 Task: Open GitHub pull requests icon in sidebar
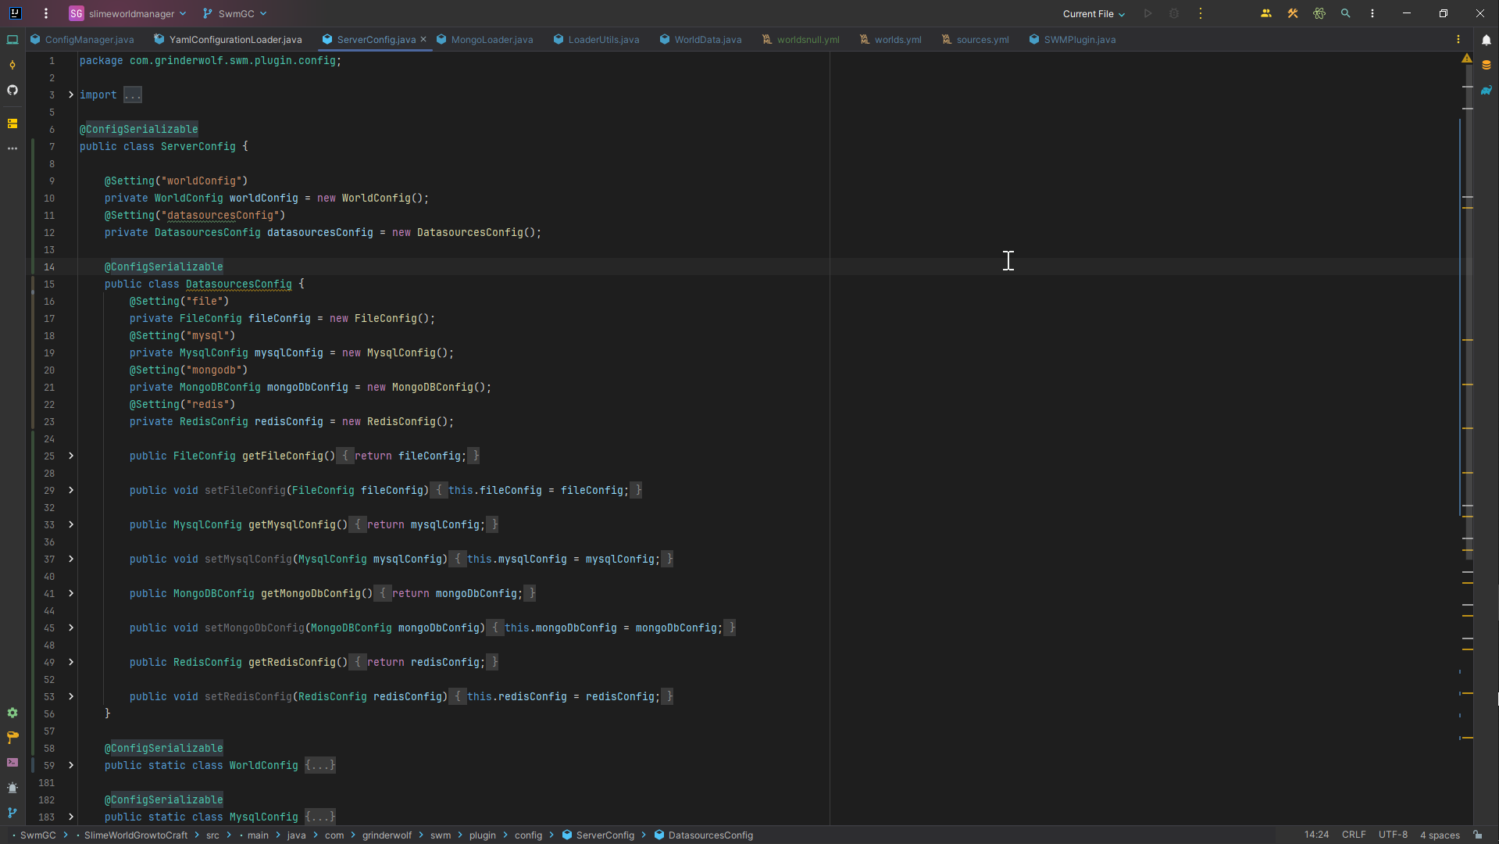(12, 90)
